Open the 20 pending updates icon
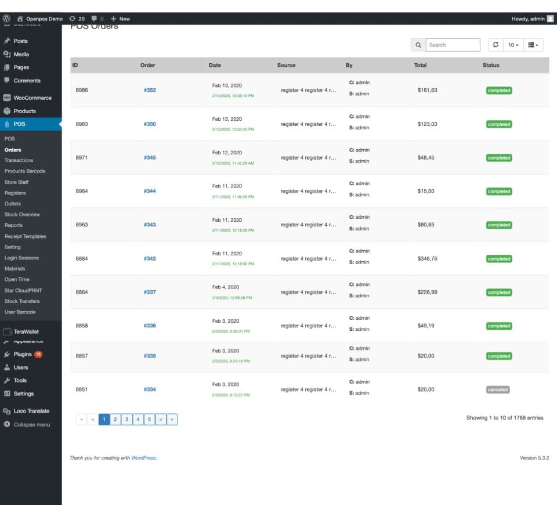557x505 pixels. click(77, 19)
